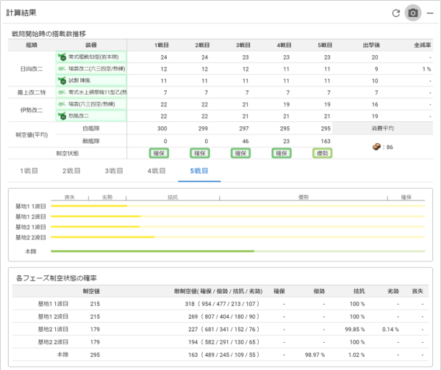
Task: Click the 99.85 % value for 基地2 1波目
Action: [355, 330]
